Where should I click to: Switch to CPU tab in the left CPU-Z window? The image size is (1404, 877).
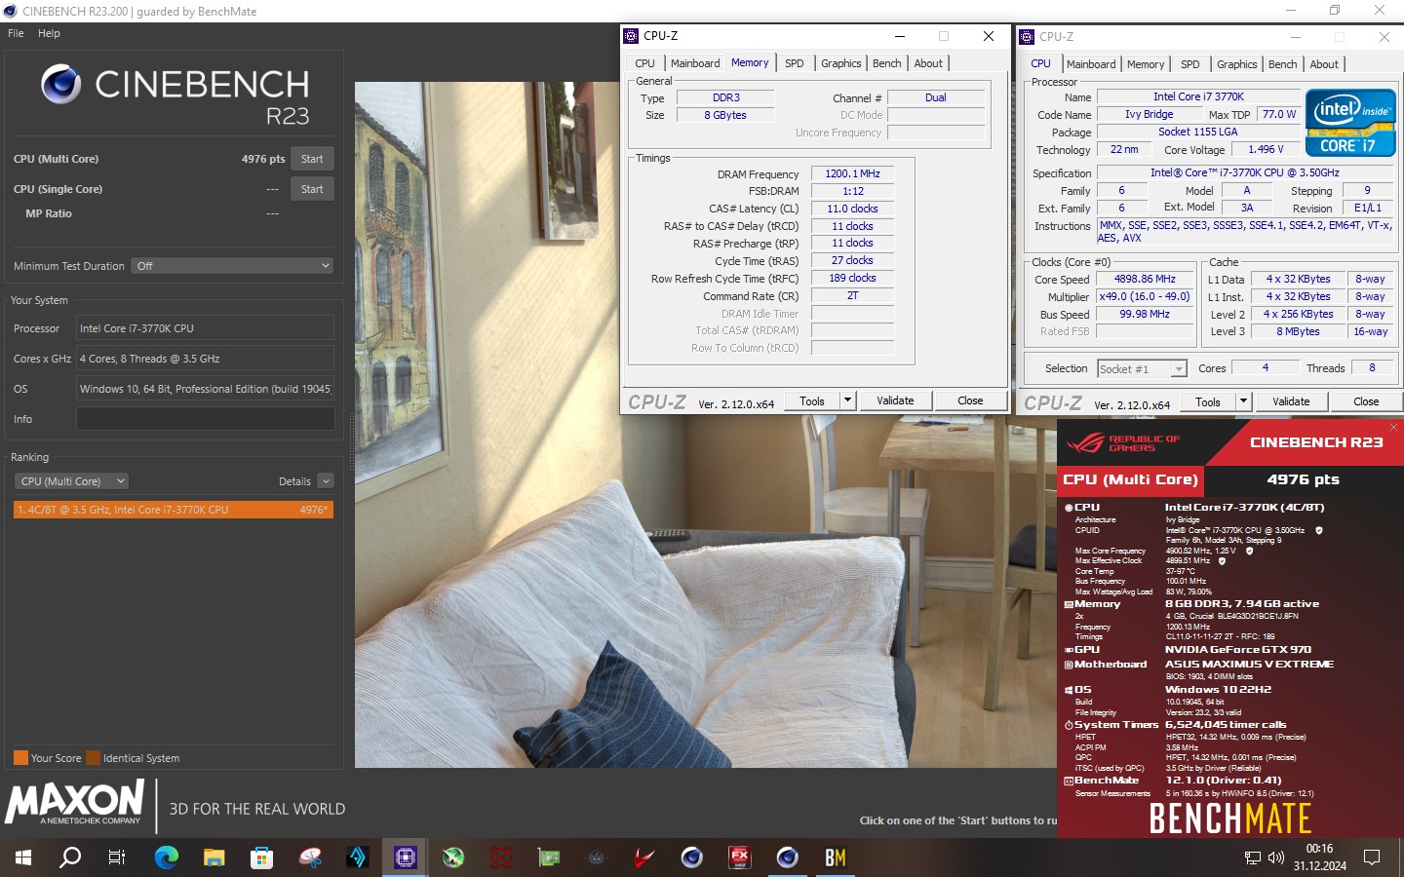click(645, 63)
